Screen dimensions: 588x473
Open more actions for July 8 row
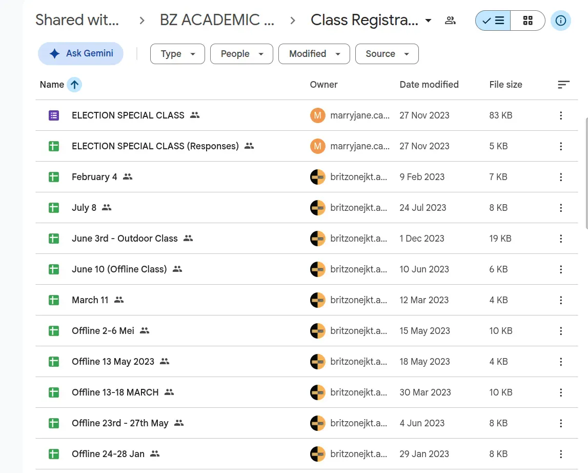[x=561, y=208]
